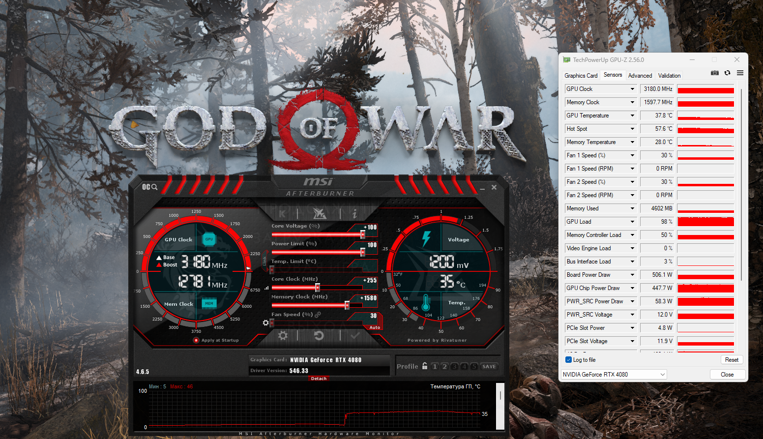Open the core clock curve editor bars icon

click(266, 288)
